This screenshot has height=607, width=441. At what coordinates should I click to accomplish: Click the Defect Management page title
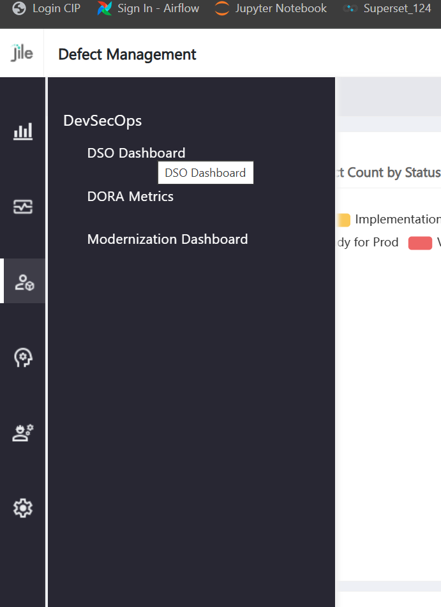click(x=127, y=55)
